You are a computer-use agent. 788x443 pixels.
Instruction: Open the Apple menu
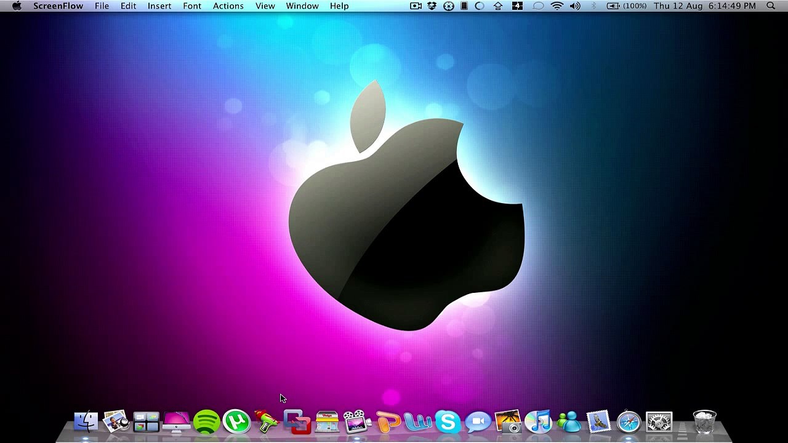point(17,6)
